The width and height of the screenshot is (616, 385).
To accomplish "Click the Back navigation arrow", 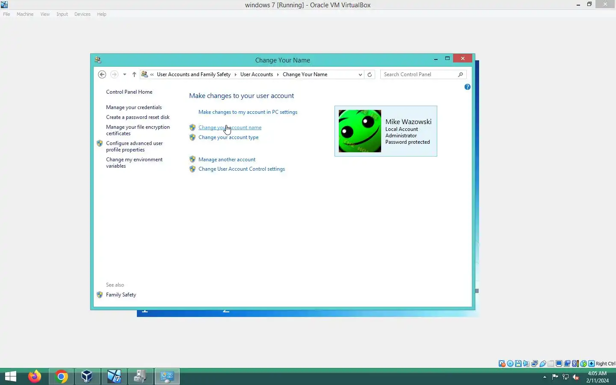I will (102, 74).
